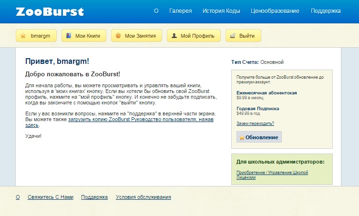This screenshot has height=216, width=359.
Task: Click the Привет, bmargm! heading
Action: [57, 61]
